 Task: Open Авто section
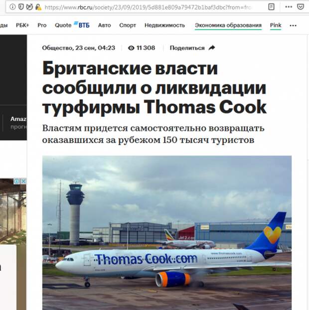point(104,25)
